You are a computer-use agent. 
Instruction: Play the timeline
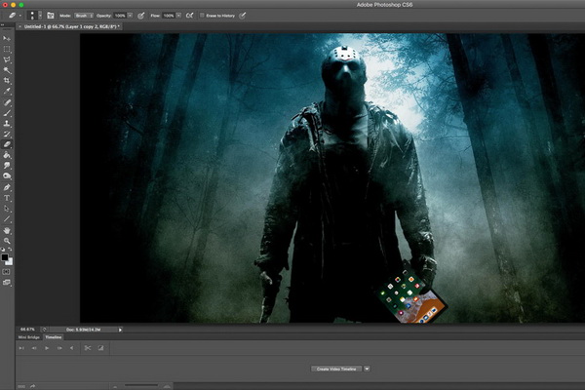47,348
